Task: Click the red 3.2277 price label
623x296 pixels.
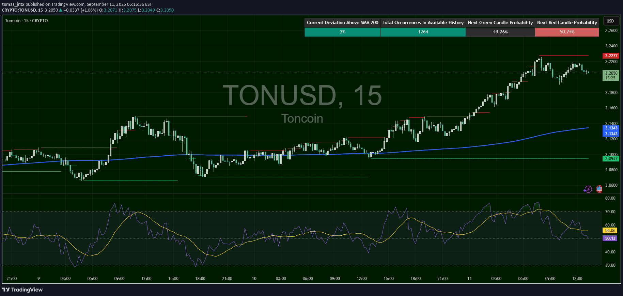Action: [x=611, y=56]
